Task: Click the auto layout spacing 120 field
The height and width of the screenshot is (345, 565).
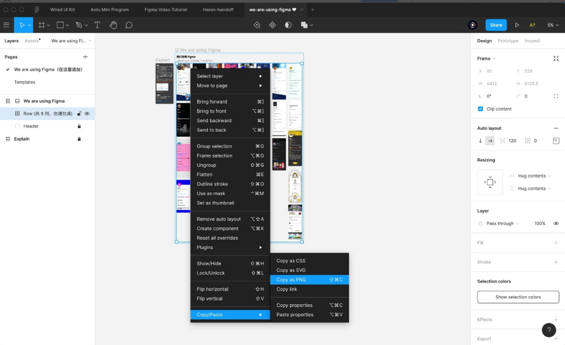Action: tap(512, 141)
